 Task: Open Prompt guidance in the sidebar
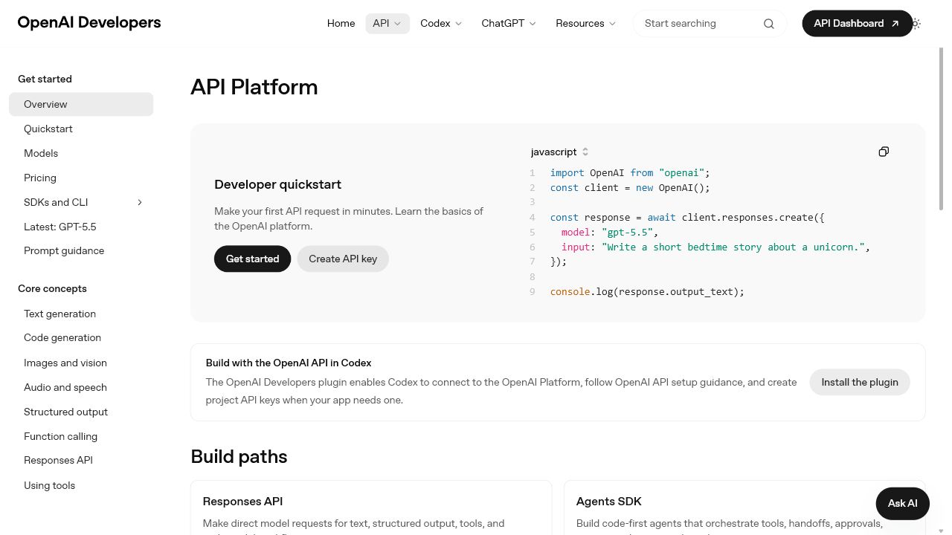pos(81,250)
